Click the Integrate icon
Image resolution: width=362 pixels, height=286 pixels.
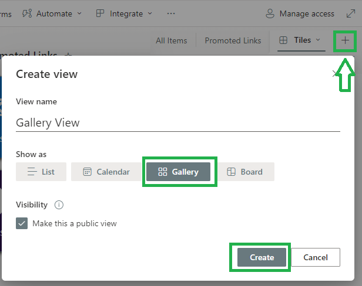click(x=100, y=13)
